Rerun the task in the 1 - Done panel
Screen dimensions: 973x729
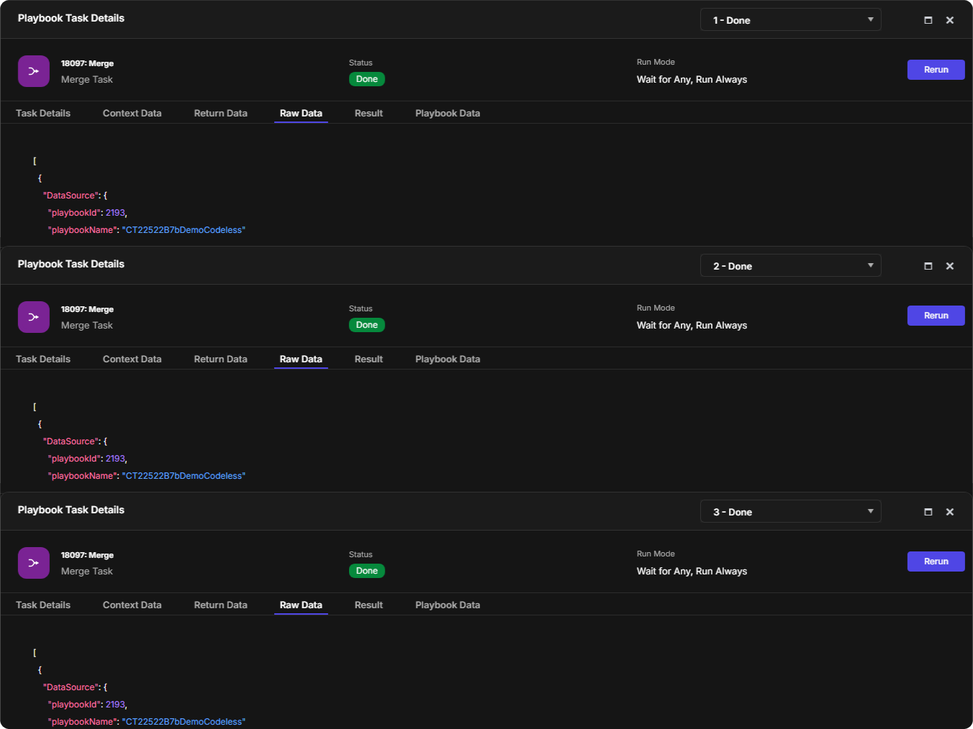coord(936,70)
